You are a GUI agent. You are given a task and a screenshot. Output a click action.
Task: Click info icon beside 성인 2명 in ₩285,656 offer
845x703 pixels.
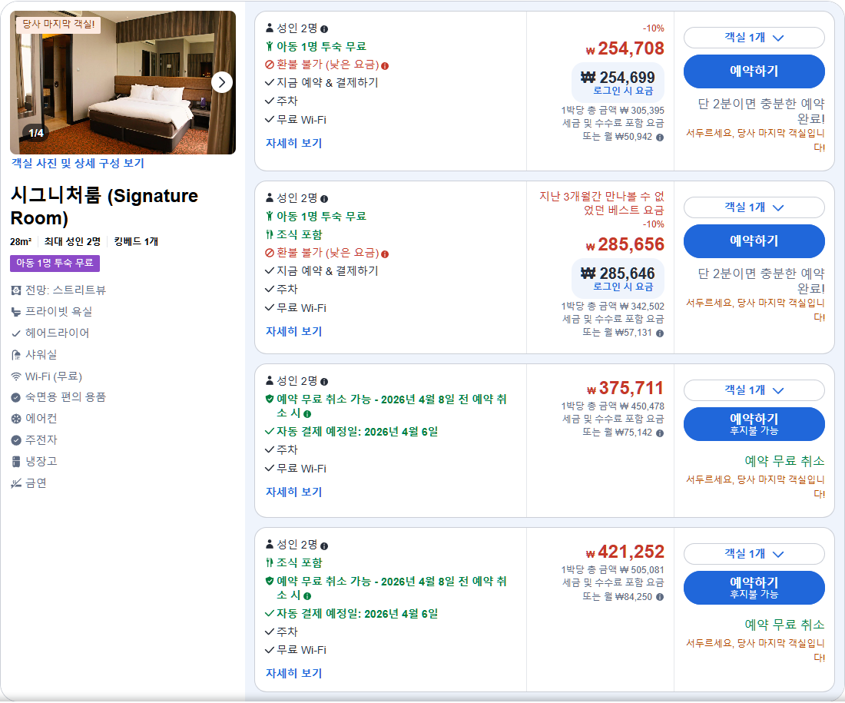pos(324,199)
